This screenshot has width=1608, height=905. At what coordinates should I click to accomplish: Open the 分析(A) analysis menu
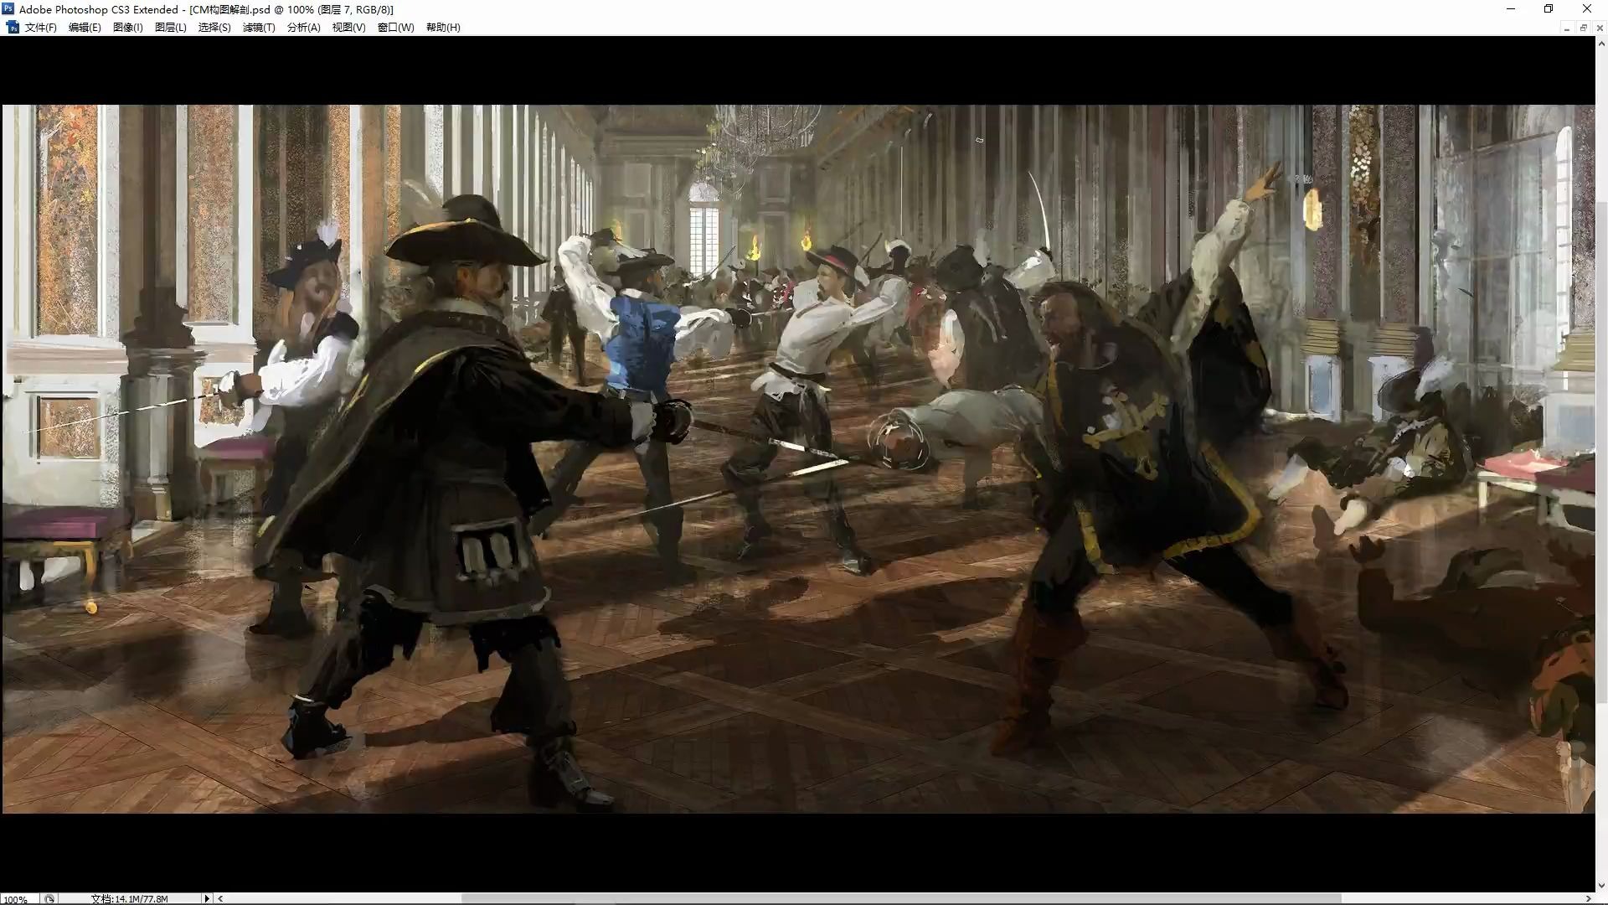coord(303,28)
